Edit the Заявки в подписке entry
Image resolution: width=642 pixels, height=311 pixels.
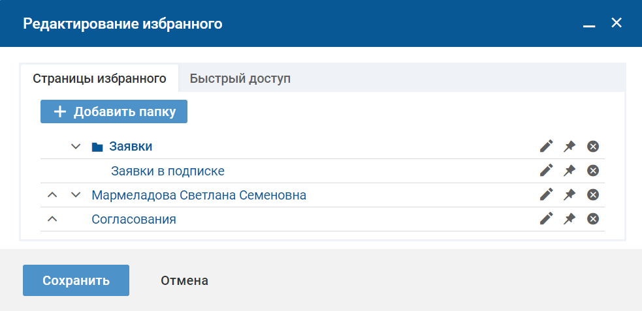click(547, 171)
